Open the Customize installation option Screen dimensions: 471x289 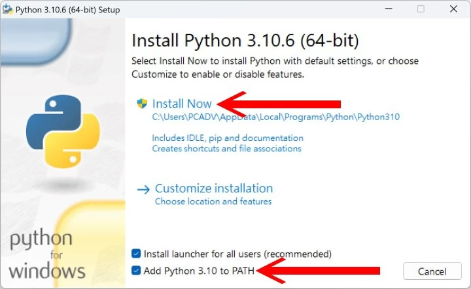pyautogui.click(x=214, y=189)
